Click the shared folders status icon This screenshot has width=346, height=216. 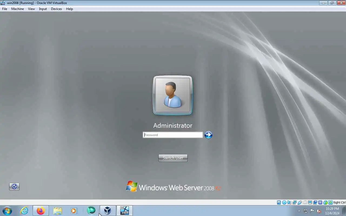[x=305, y=202]
